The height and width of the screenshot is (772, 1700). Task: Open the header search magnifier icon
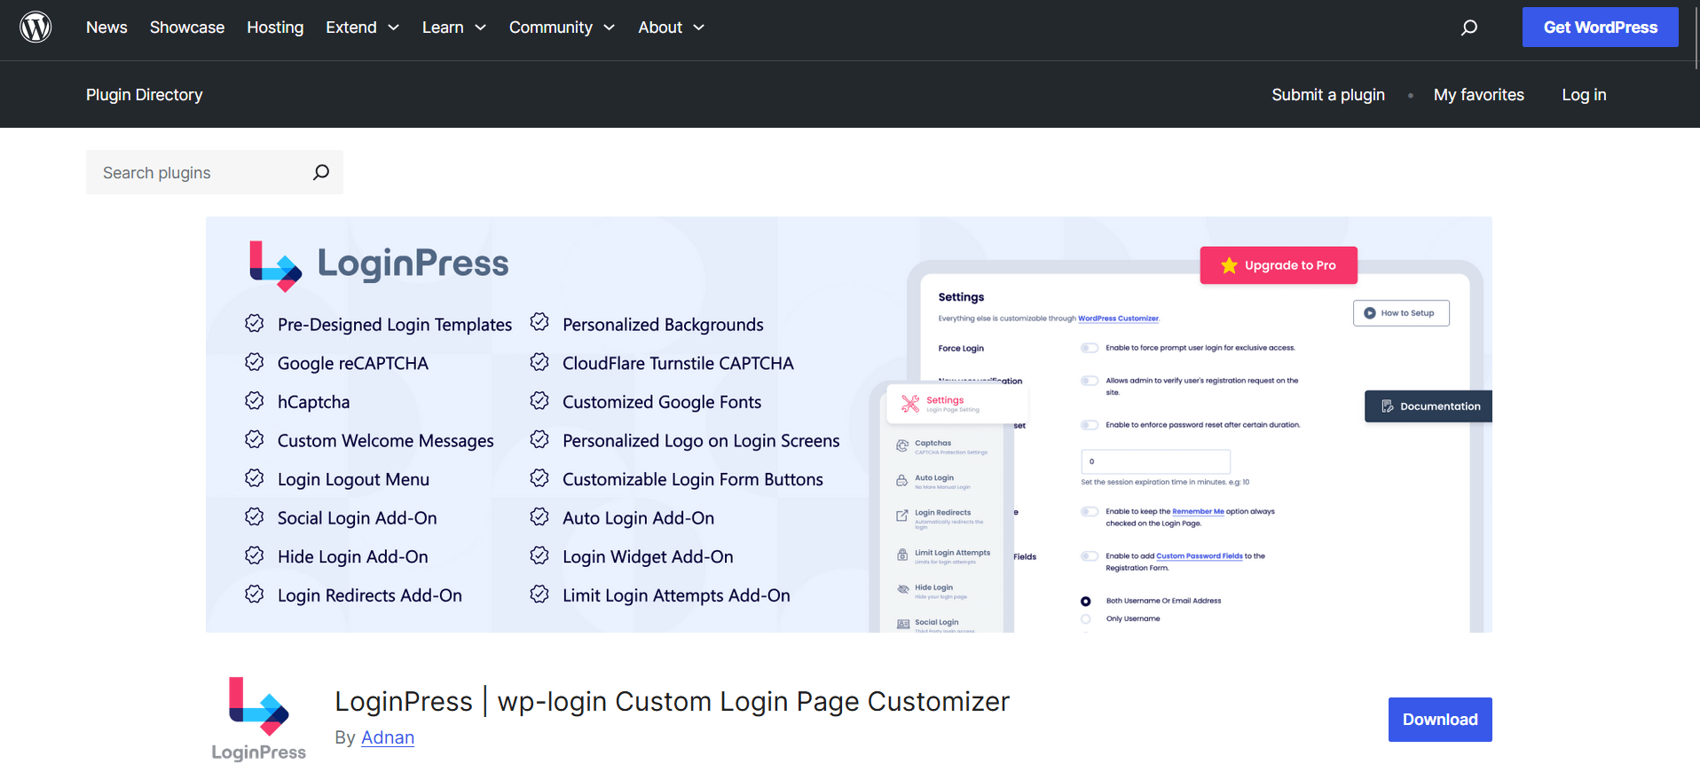(1469, 28)
